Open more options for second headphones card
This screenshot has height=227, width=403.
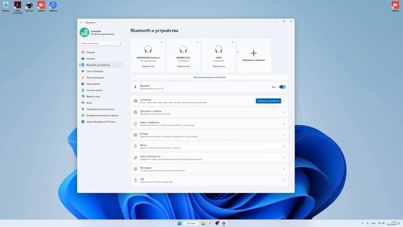coord(197,42)
